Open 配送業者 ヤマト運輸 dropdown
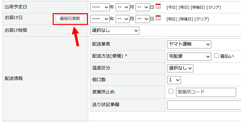 189,44
